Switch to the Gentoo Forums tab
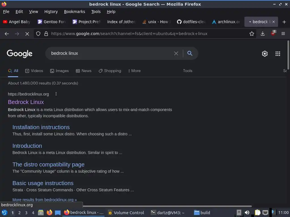The width and height of the screenshot is (290, 217). (52, 22)
